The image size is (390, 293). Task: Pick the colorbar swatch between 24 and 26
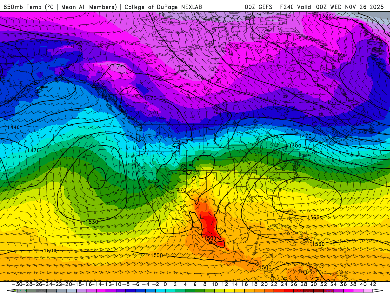(x=289, y=291)
